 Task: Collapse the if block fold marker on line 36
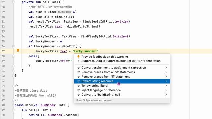coord(13,46)
